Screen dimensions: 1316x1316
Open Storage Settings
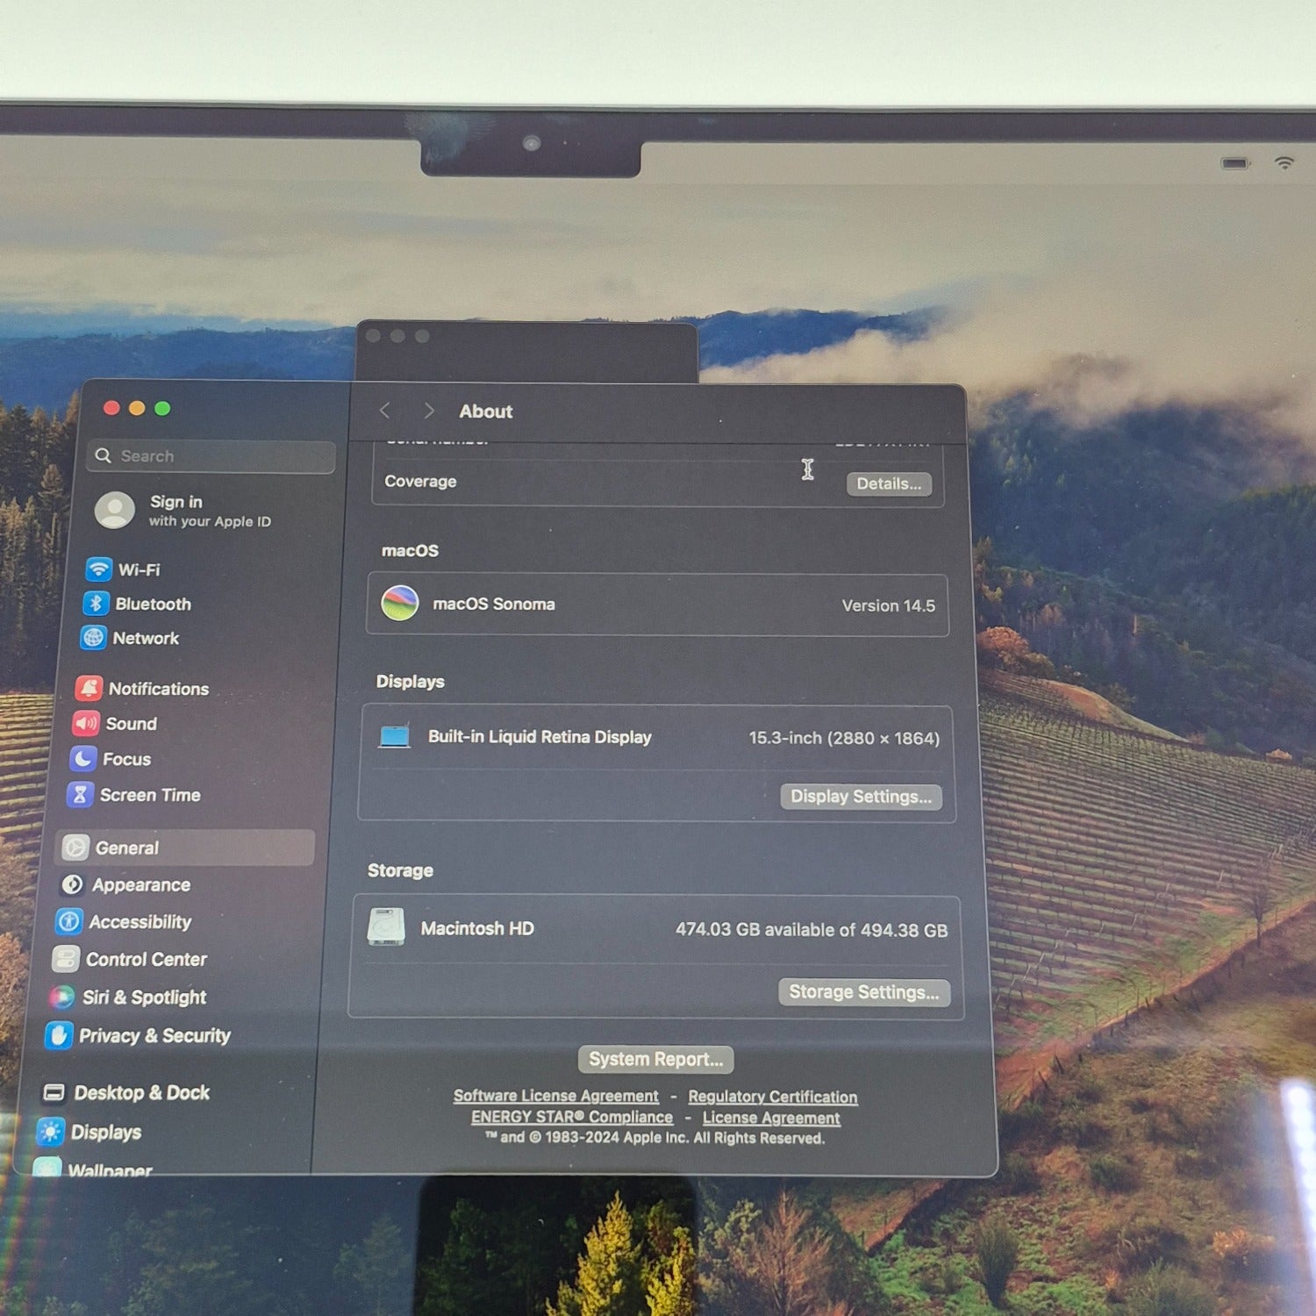click(x=863, y=992)
